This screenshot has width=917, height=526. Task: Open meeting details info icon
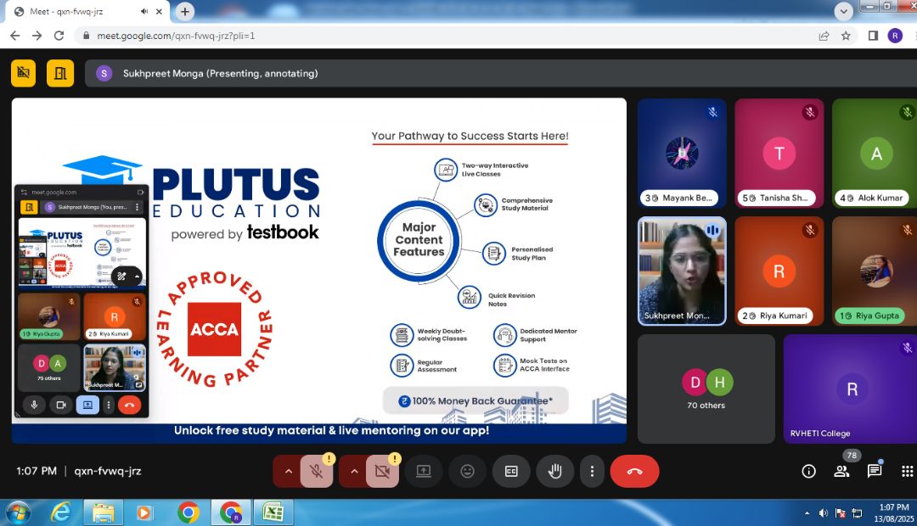click(x=808, y=472)
